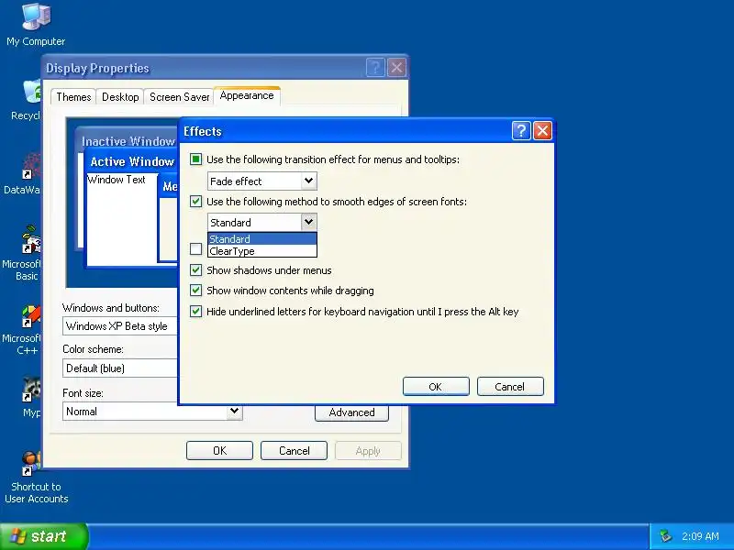Click the Effects dialog help button
This screenshot has width=734, height=550.
tap(521, 131)
